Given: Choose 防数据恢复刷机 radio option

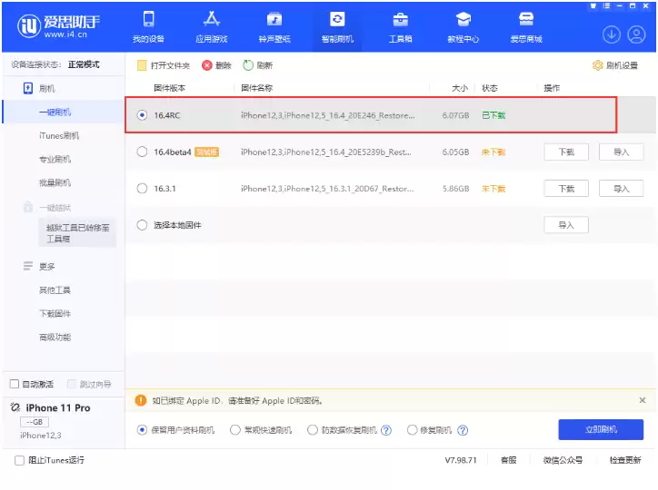Looking at the screenshot, I should (313, 430).
